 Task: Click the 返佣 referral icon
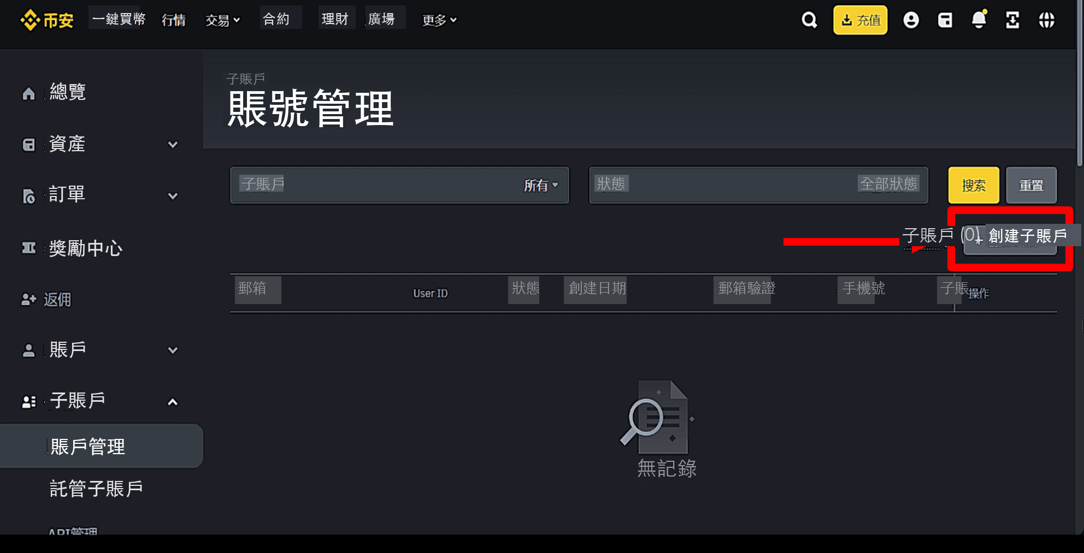point(28,299)
